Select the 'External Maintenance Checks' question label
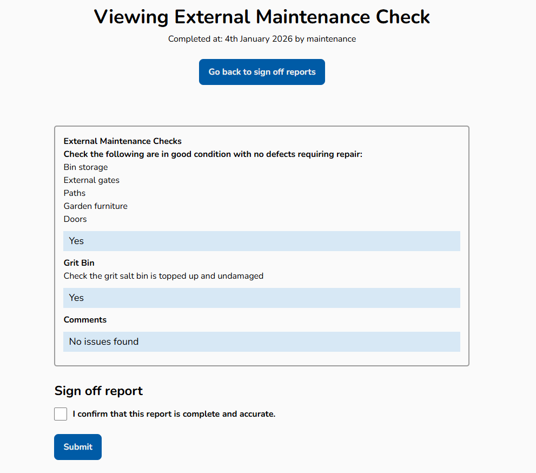 click(x=122, y=141)
